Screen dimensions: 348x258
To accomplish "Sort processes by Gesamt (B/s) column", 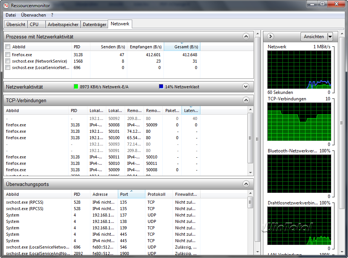I will tap(182, 47).
